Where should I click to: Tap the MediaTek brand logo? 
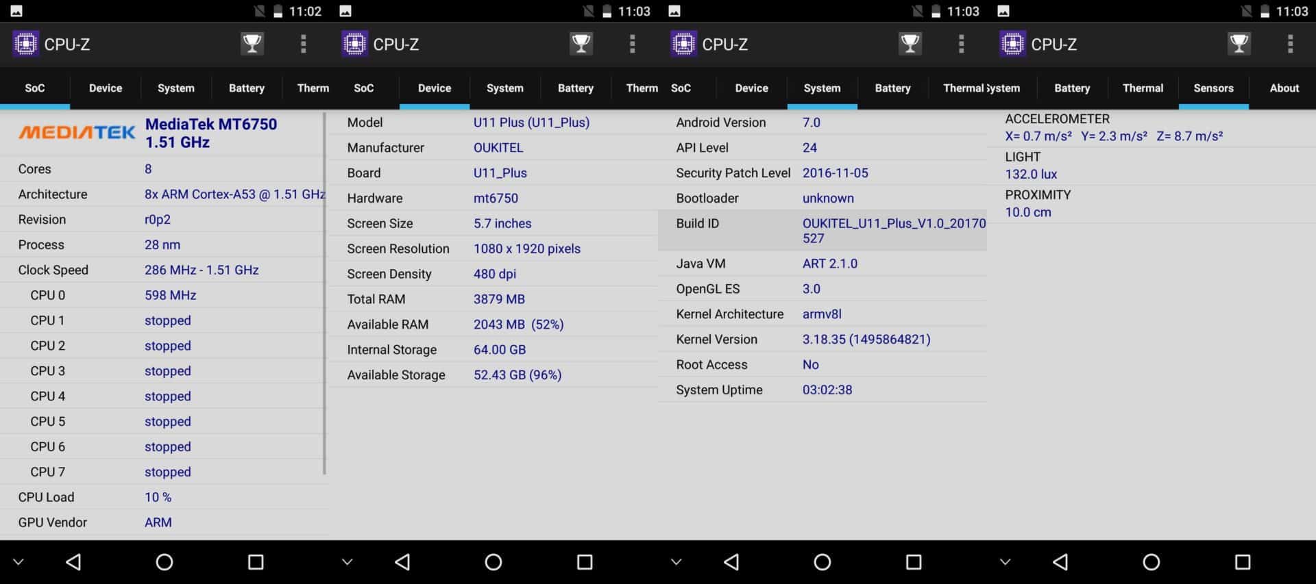coord(77,132)
